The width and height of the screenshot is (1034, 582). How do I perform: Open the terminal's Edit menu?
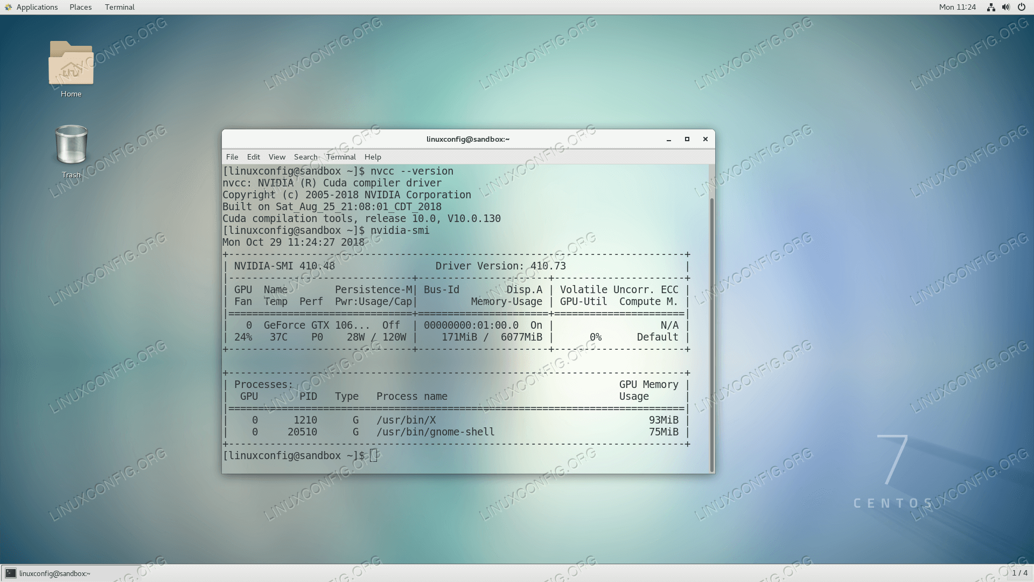[x=253, y=157]
